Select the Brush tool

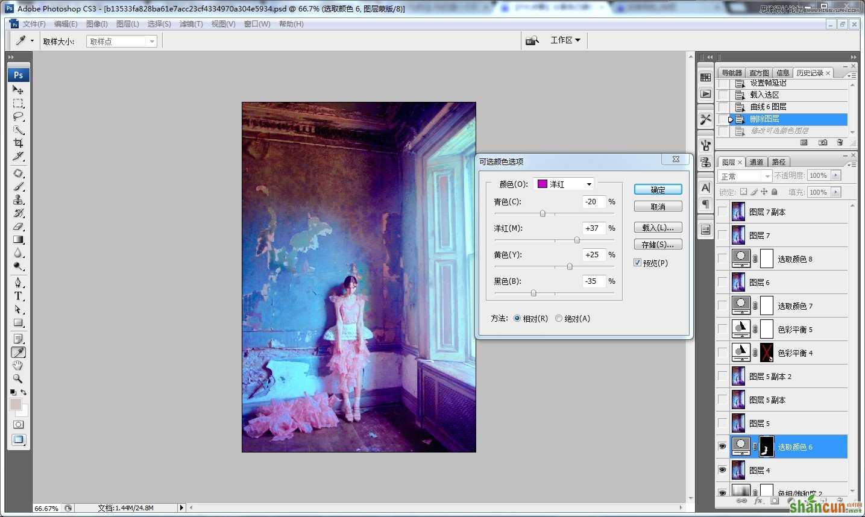coord(18,186)
